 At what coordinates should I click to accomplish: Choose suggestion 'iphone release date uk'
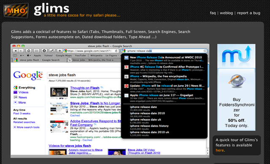[x=145, y=119]
